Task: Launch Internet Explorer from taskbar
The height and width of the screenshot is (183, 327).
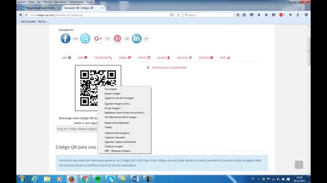Action: [x=34, y=179]
